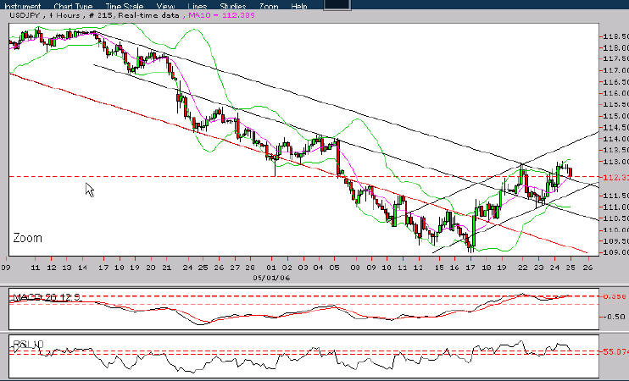Open the Lines menu
The width and height of the screenshot is (629, 381).
[197, 6]
